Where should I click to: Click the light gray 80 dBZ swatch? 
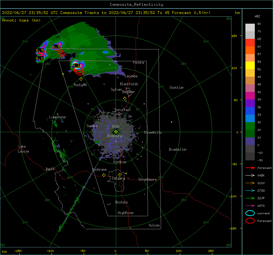coord(250,27)
